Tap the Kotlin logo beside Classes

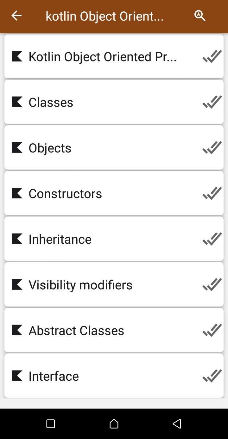(x=17, y=102)
